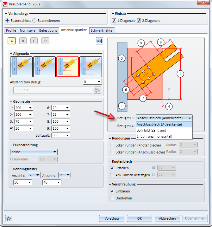Image resolution: width=212 pixels, height=227 pixels.
Task: Enable Ecken runden (Knotenbleche)
Action: point(112,145)
